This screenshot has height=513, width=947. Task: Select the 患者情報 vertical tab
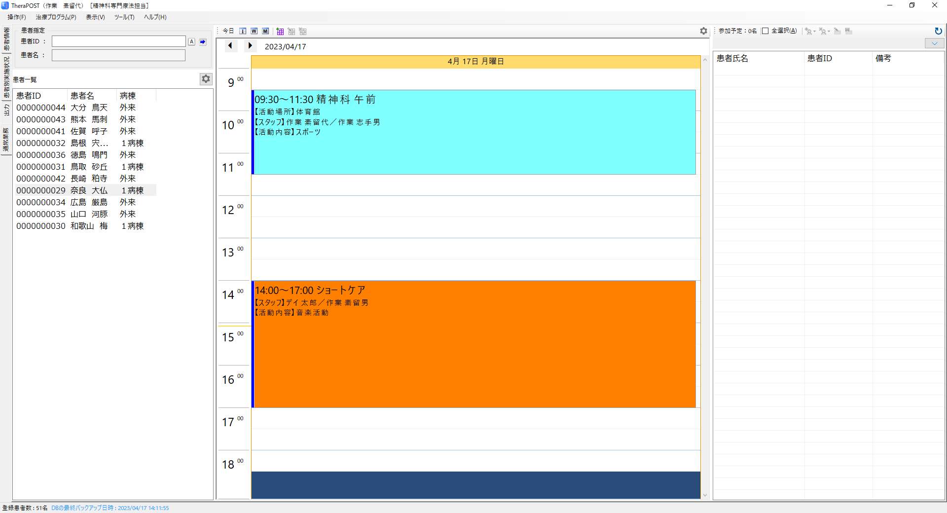[x=6, y=39]
